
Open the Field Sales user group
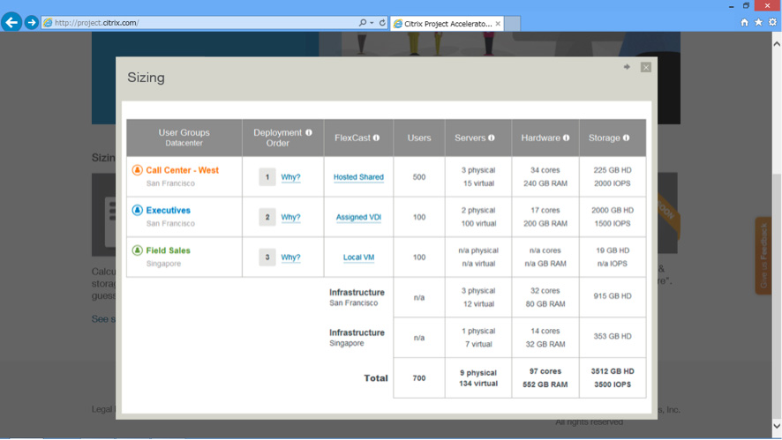coord(168,250)
